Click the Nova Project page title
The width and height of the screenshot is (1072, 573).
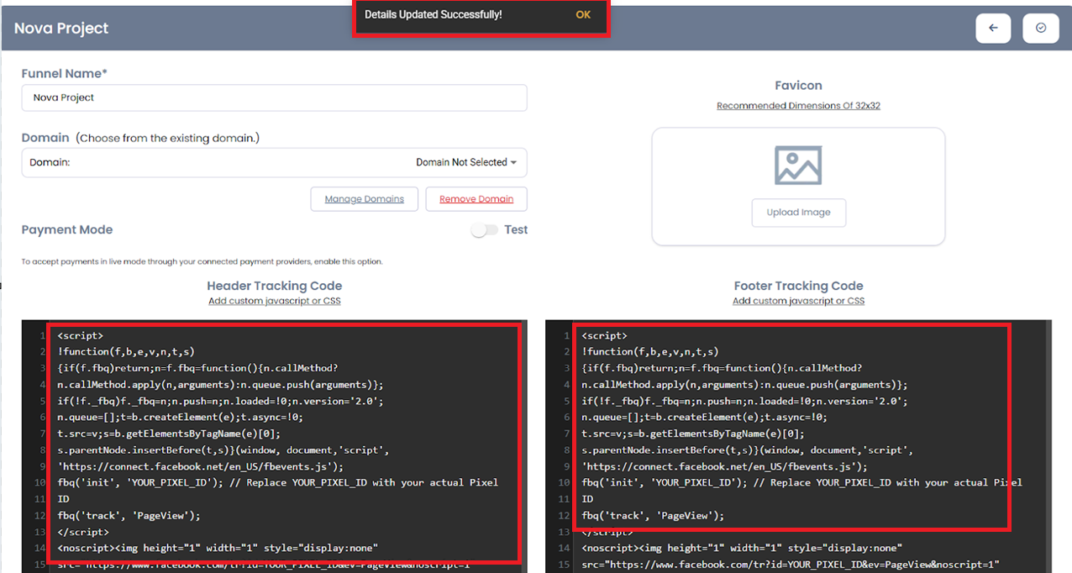pyautogui.click(x=61, y=29)
